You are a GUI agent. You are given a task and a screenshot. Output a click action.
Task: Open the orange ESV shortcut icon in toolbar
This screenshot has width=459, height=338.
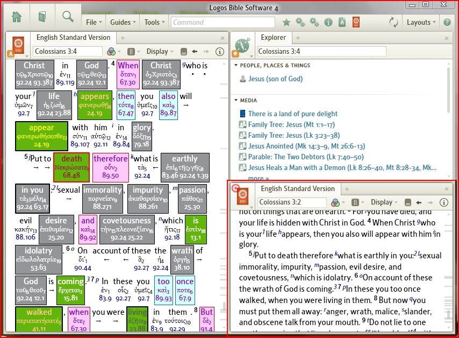(x=356, y=22)
